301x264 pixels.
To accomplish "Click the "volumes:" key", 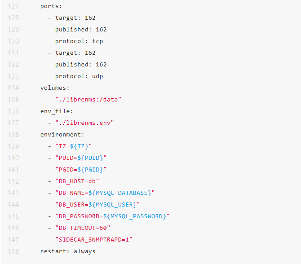I will click(x=55, y=88).
